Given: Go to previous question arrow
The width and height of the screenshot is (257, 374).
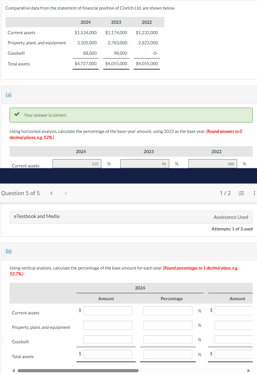Looking at the screenshot, I should pyautogui.click(x=51, y=193).
